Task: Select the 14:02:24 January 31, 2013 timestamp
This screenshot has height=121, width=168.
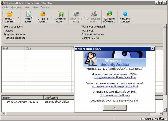Action: pyautogui.click(x=22, y=102)
